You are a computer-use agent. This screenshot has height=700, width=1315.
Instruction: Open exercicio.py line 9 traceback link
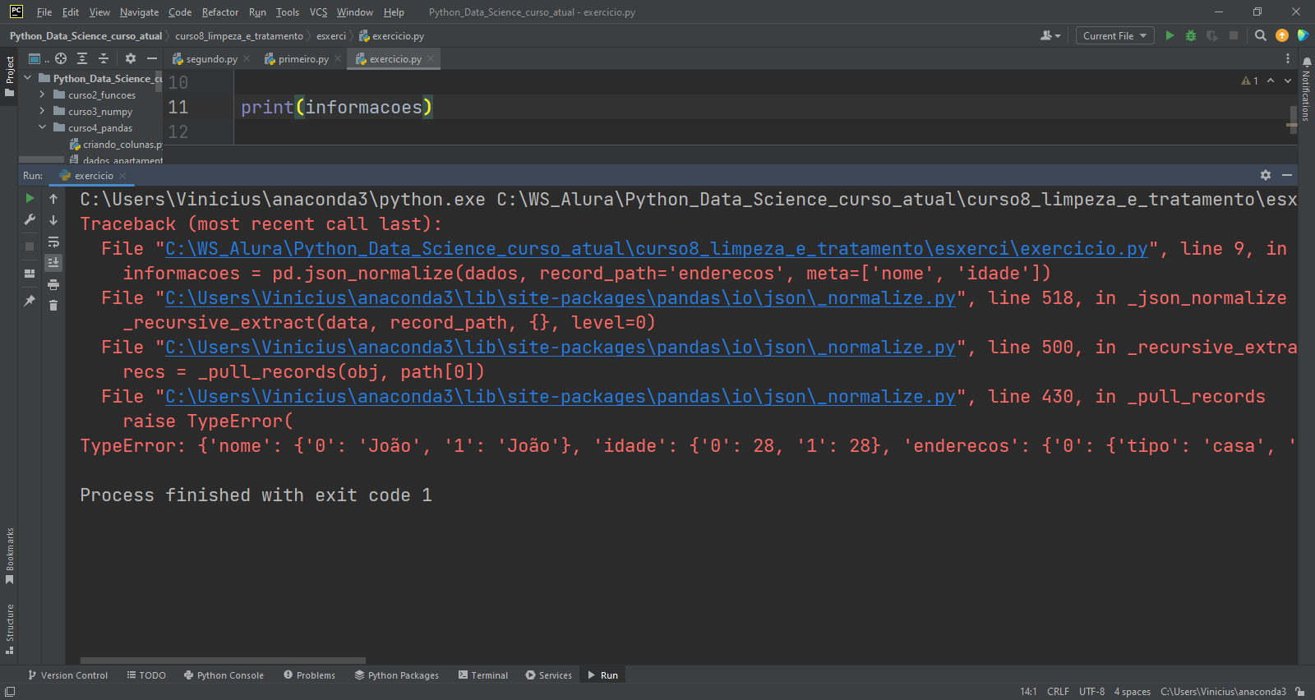(x=657, y=248)
